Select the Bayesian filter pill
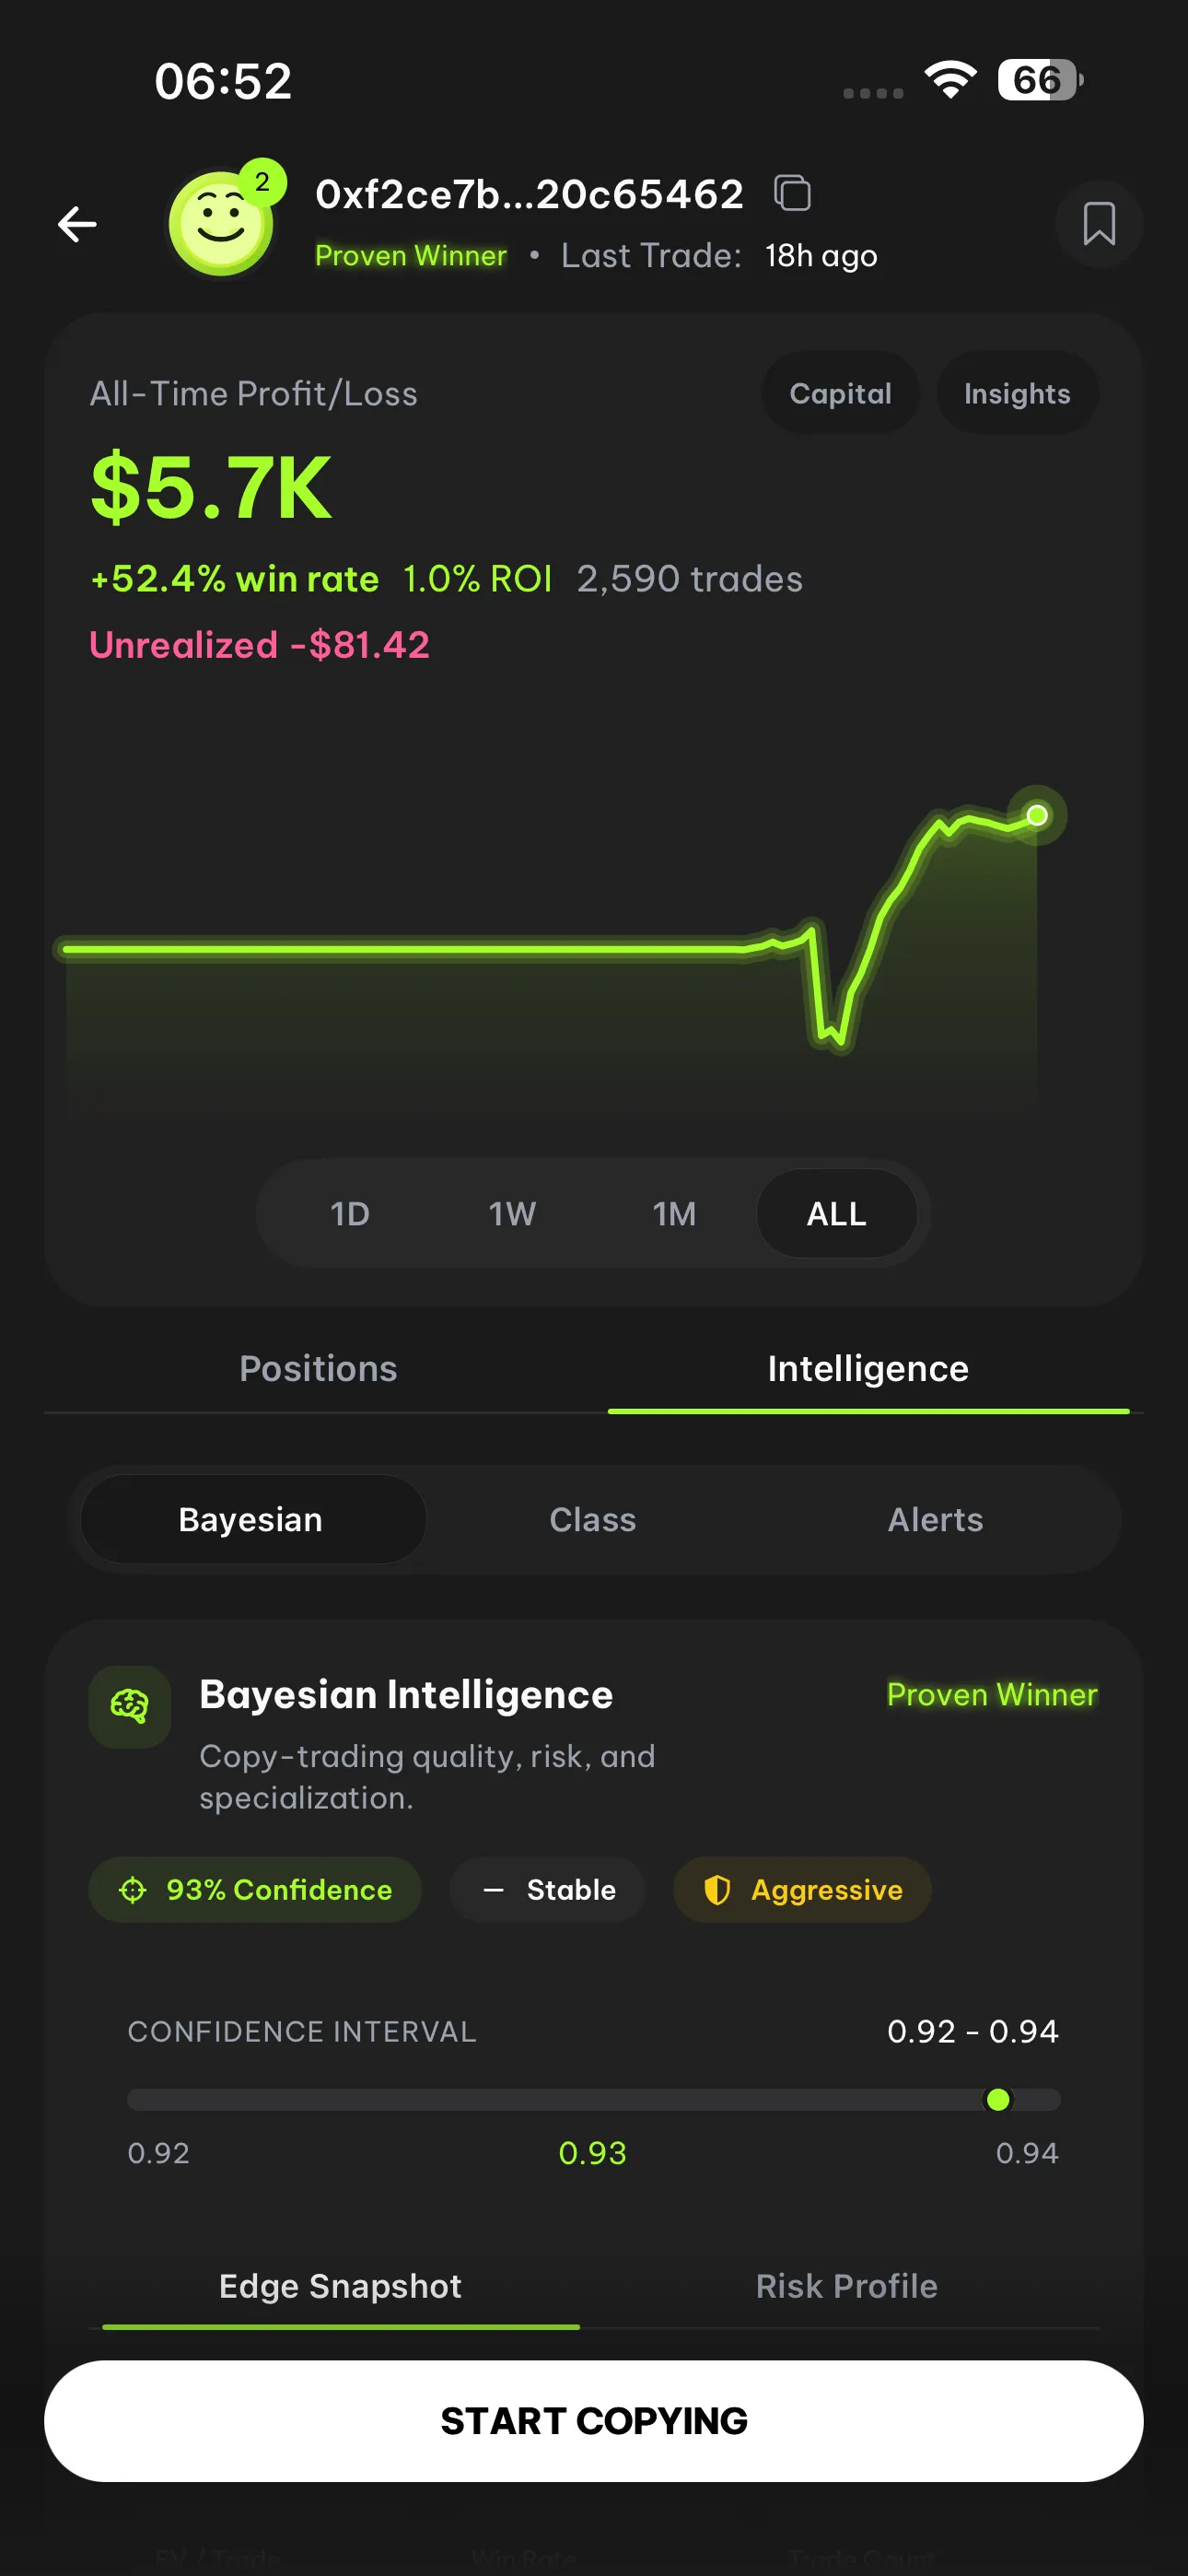The height and width of the screenshot is (2576, 1188). click(x=250, y=1519)
